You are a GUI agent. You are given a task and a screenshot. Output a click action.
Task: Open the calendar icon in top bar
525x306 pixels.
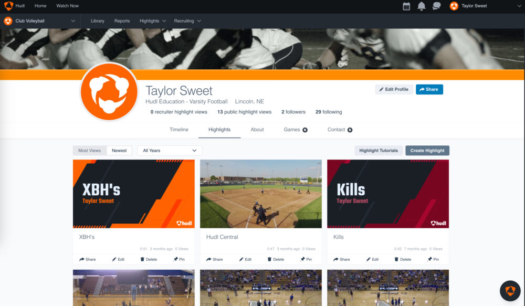(406, 6)
